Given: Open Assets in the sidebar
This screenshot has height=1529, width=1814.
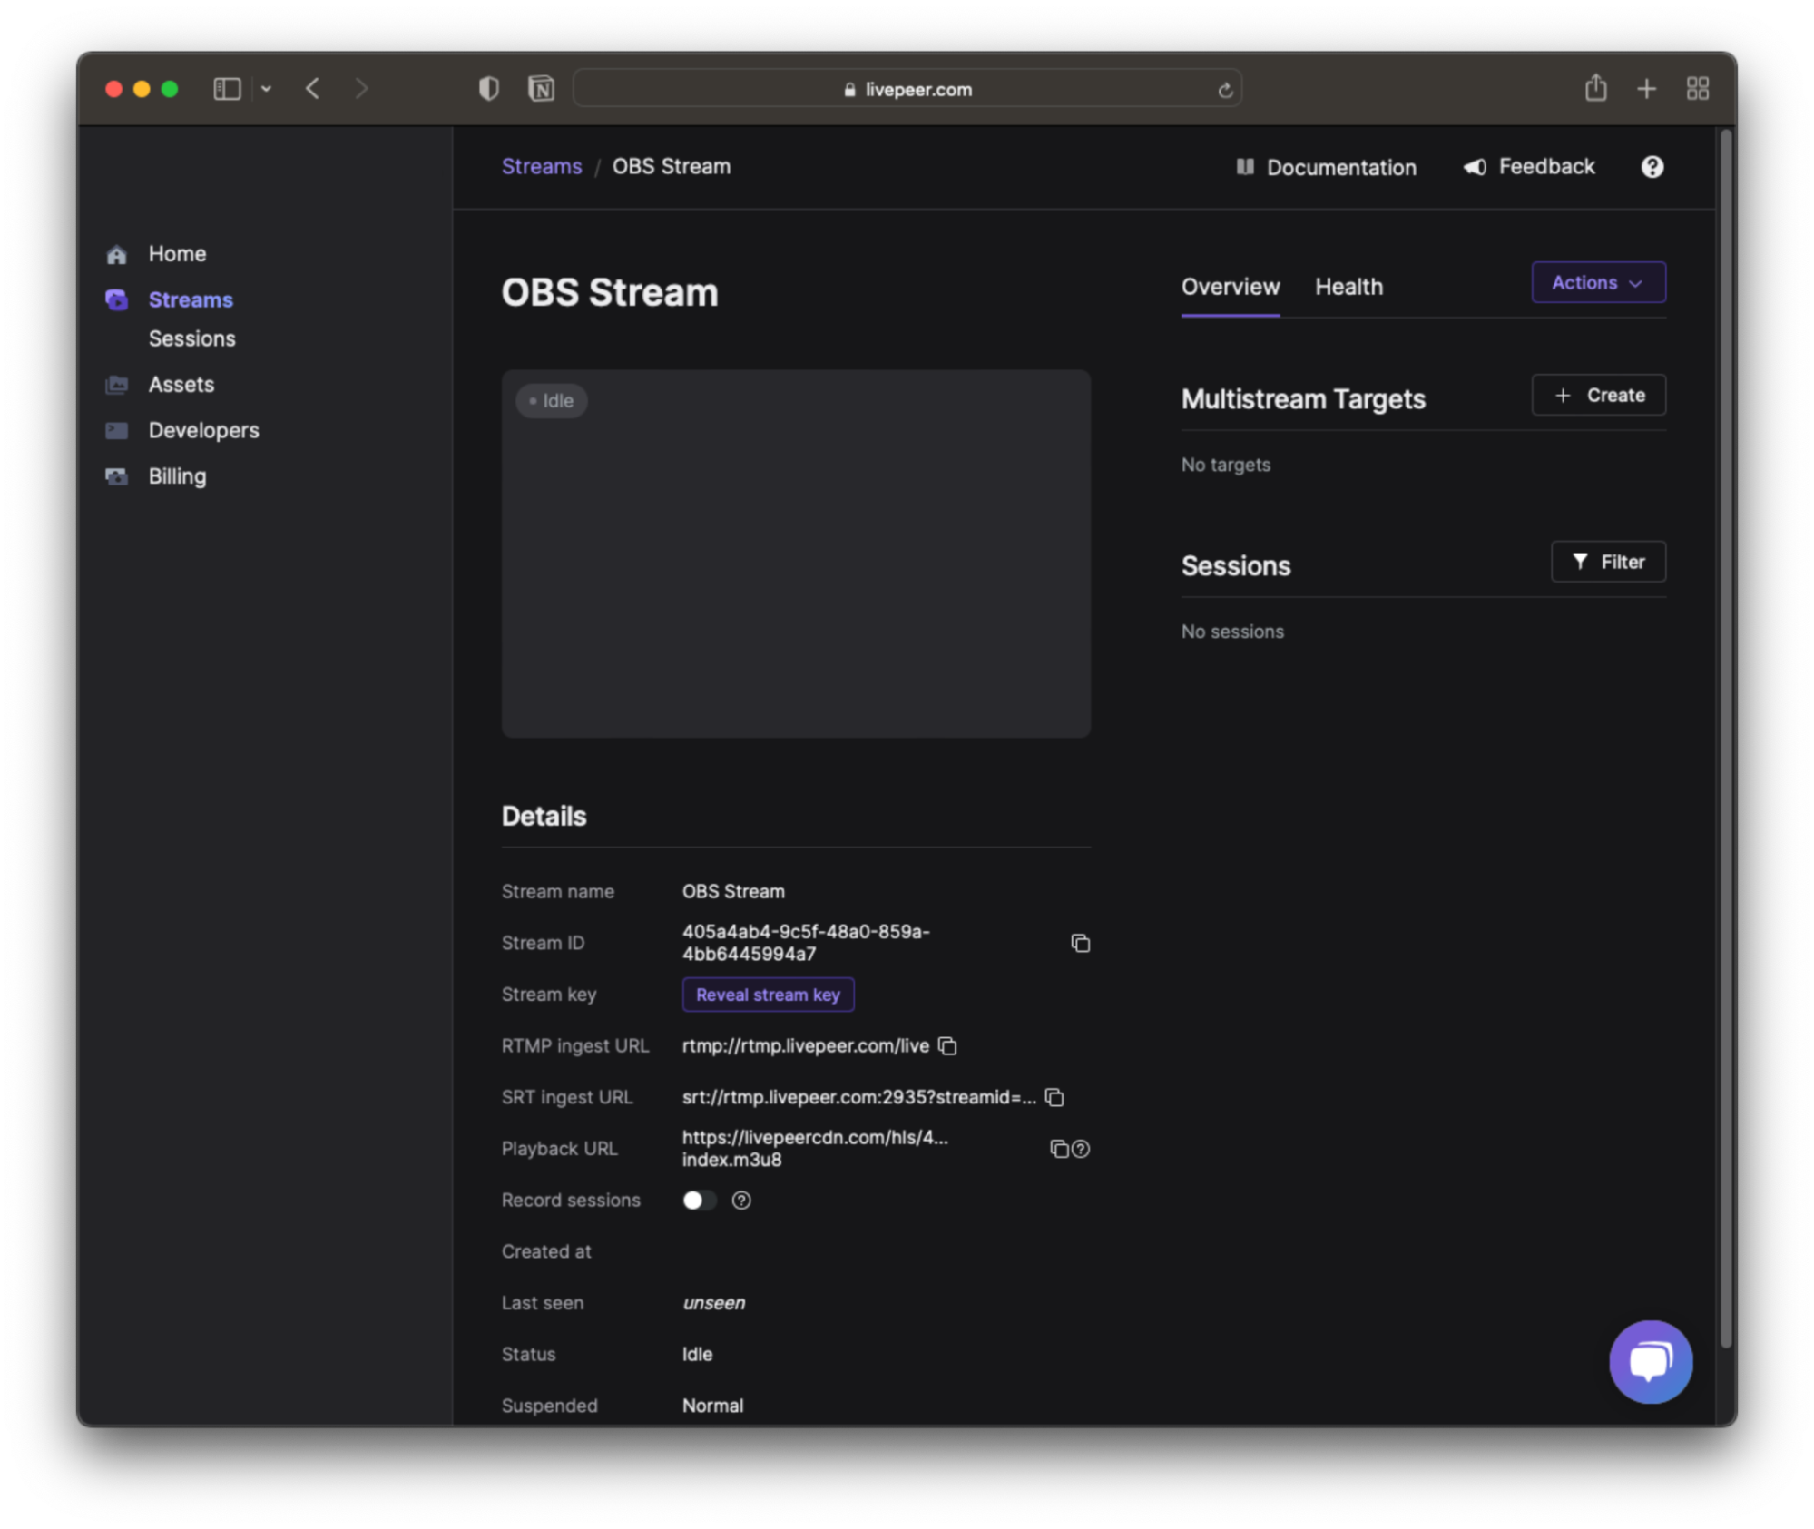Looking at the screenshot, I should pos(181,385).
